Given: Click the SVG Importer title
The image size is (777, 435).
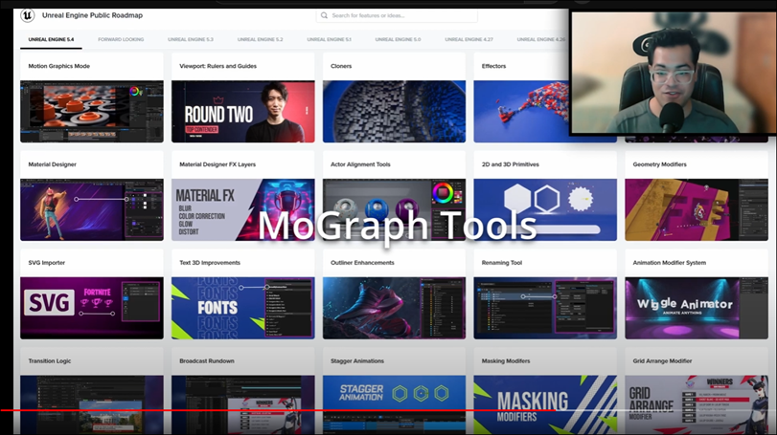Looking at the screenshot, I should pyautogui.click(x=47, y=263).
